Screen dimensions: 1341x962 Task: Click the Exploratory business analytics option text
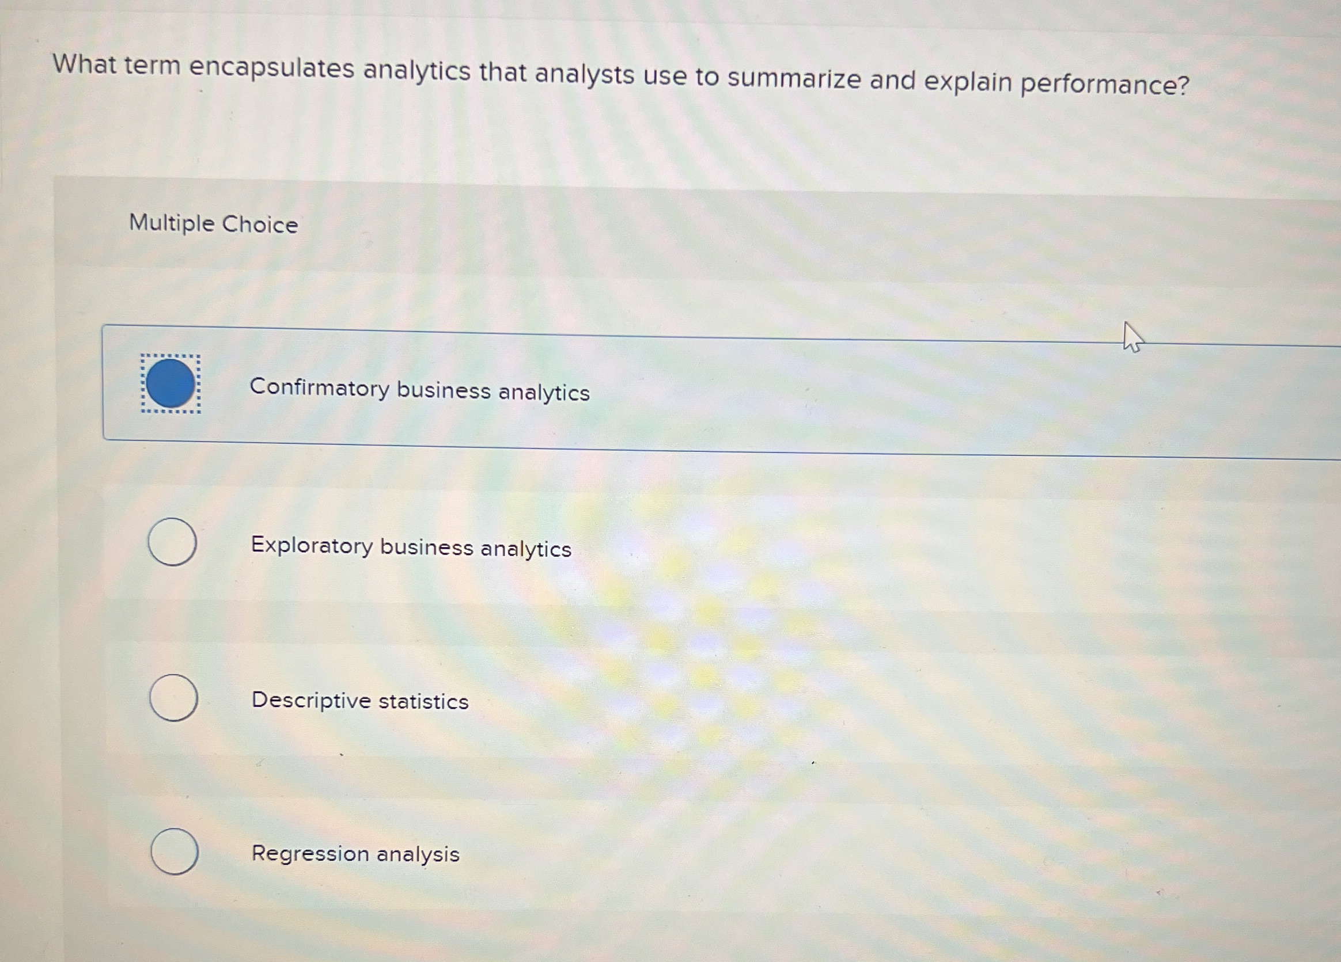410,547
